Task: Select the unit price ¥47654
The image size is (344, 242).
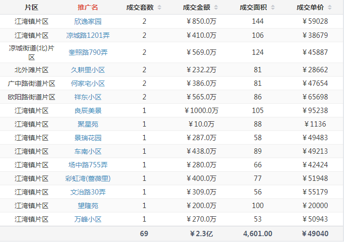Action: pyautogui.click(x=315, y=83)
